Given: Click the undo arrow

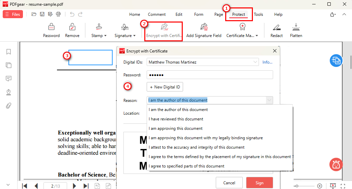Looking at the screenshot, I should [x=72, y=14].
